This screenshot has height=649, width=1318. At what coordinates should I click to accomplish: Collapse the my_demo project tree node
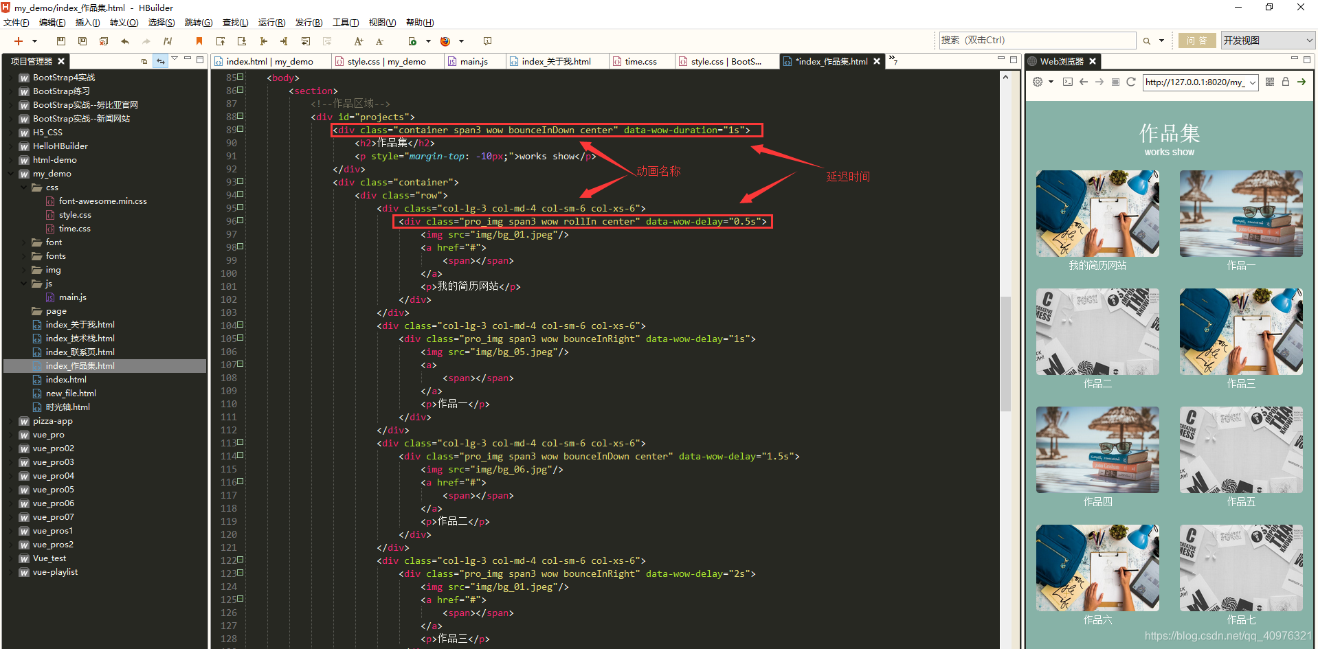click(11, 174)
